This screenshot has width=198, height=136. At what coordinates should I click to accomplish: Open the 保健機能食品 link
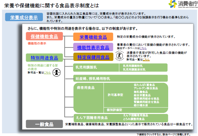point(44,36)
